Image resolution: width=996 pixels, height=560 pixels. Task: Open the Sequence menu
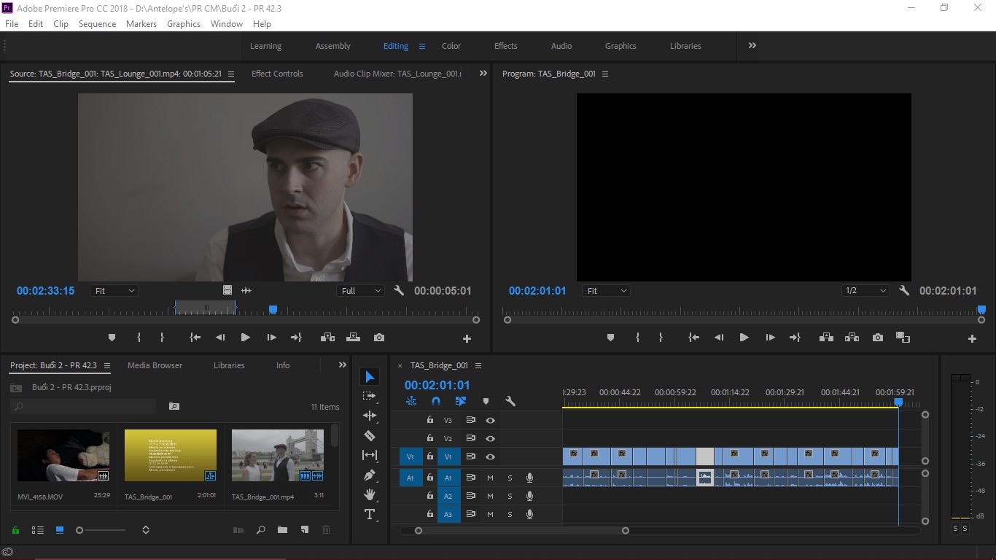[97, 23]
